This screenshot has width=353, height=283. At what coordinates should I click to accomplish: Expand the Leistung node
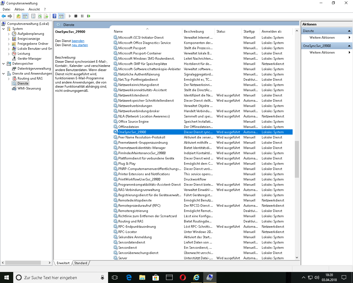(x=9, y=54)
